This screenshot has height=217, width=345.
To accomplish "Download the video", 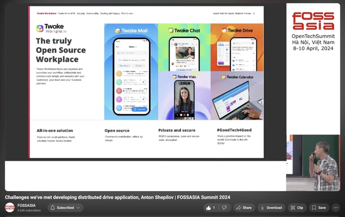I will (x=271, y=207).
